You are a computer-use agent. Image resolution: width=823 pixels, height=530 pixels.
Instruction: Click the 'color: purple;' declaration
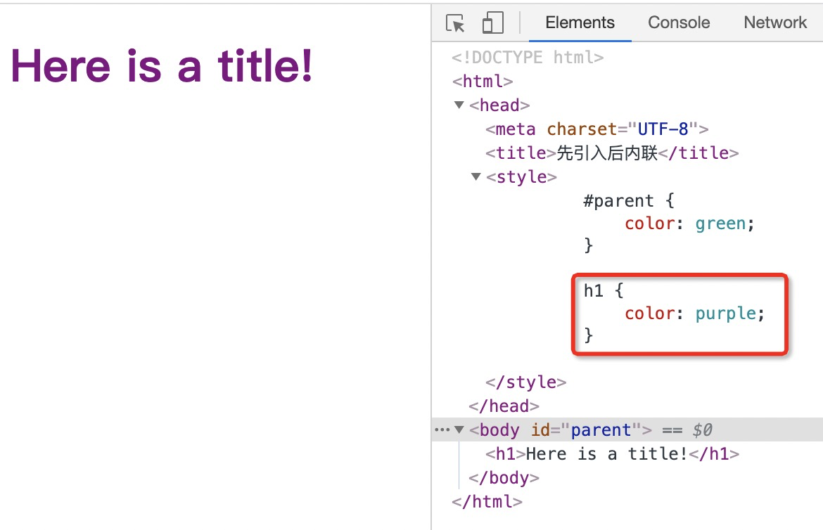pos(695,314)
